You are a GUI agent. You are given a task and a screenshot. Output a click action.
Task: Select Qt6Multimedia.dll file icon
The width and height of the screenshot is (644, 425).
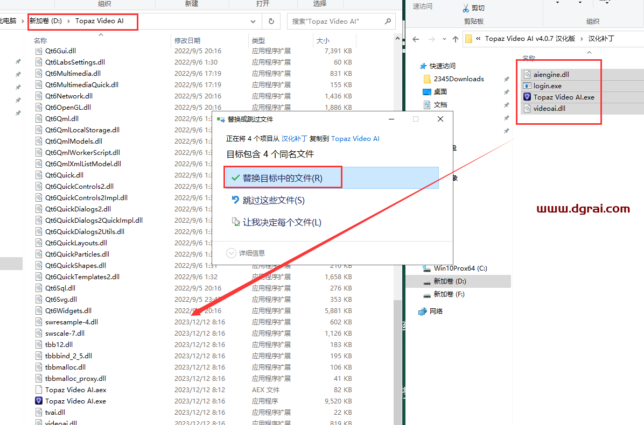[x=39, y=73]
